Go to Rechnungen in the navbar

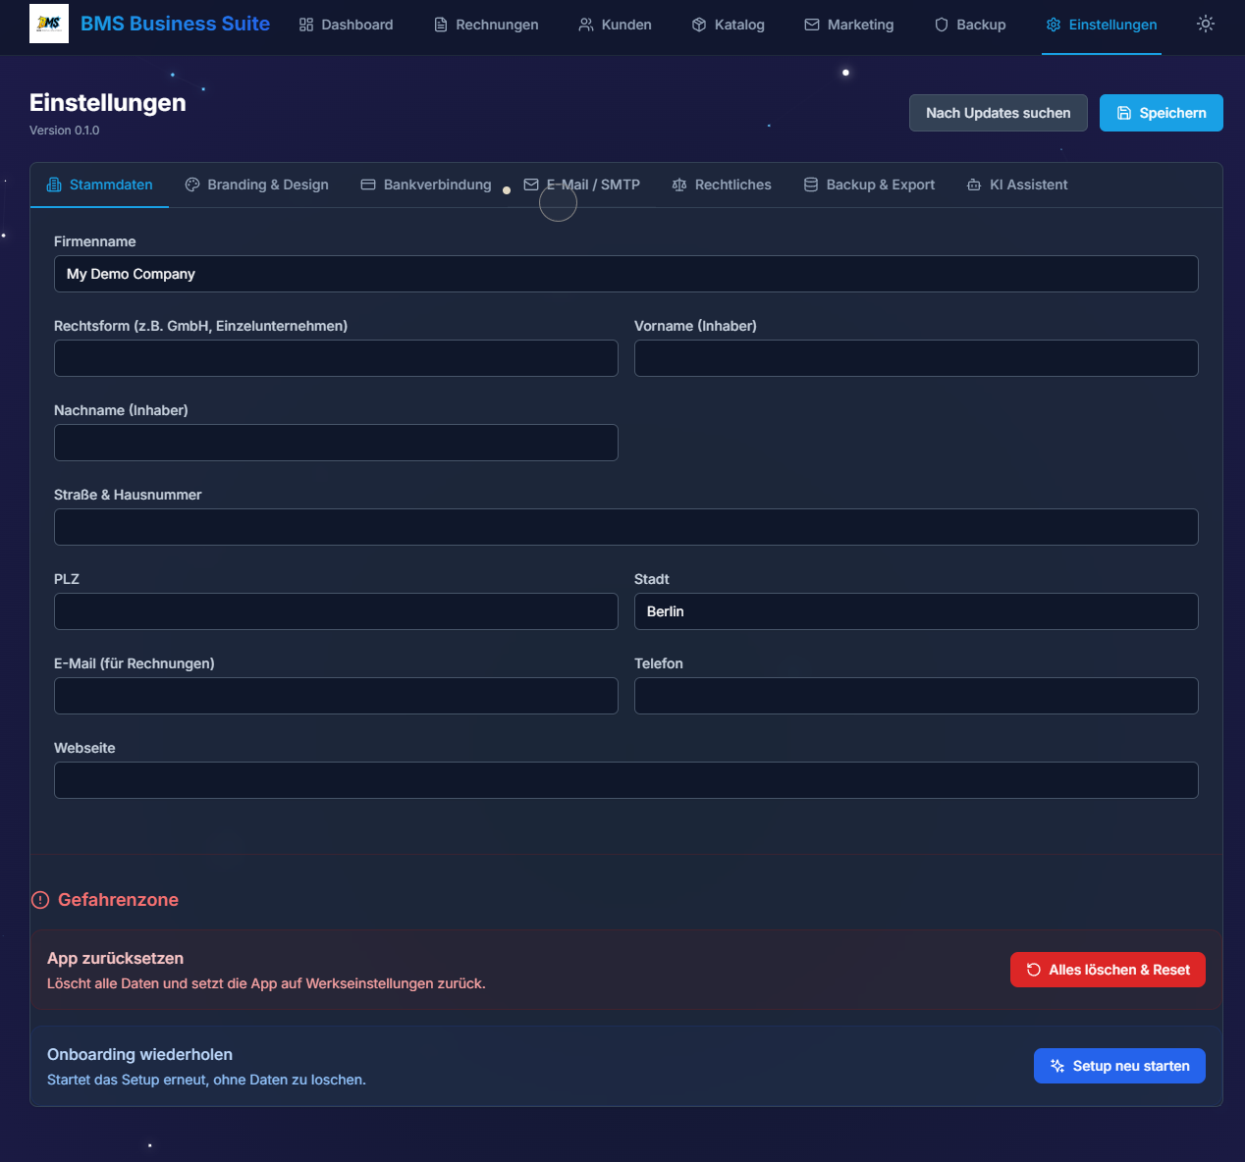tap(486, 25)
